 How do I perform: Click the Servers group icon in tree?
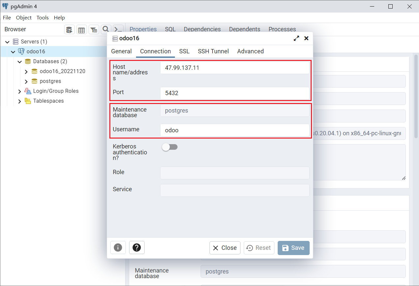15,42
